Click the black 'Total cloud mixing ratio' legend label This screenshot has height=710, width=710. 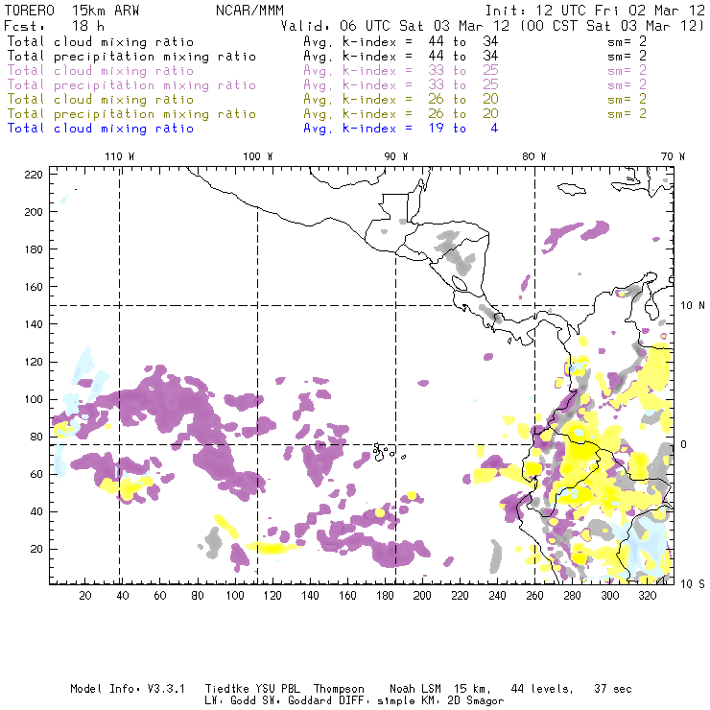[101, 41]
